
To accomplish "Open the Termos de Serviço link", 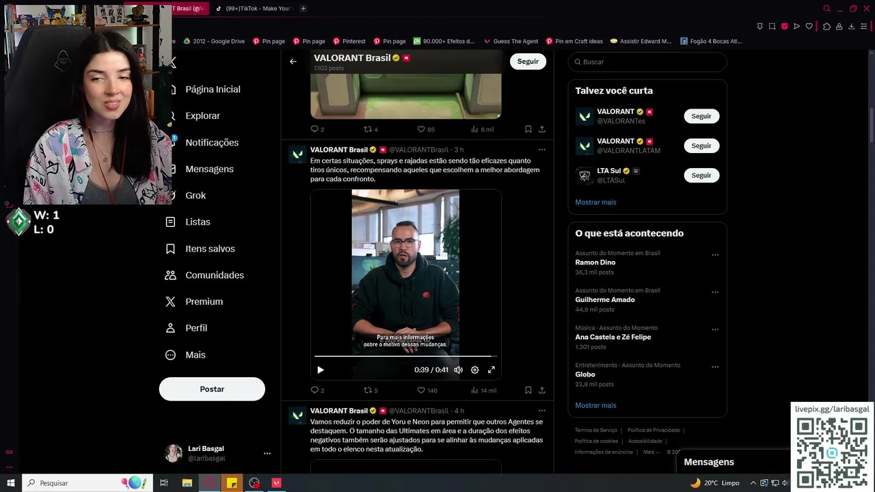I will (595, 430).
